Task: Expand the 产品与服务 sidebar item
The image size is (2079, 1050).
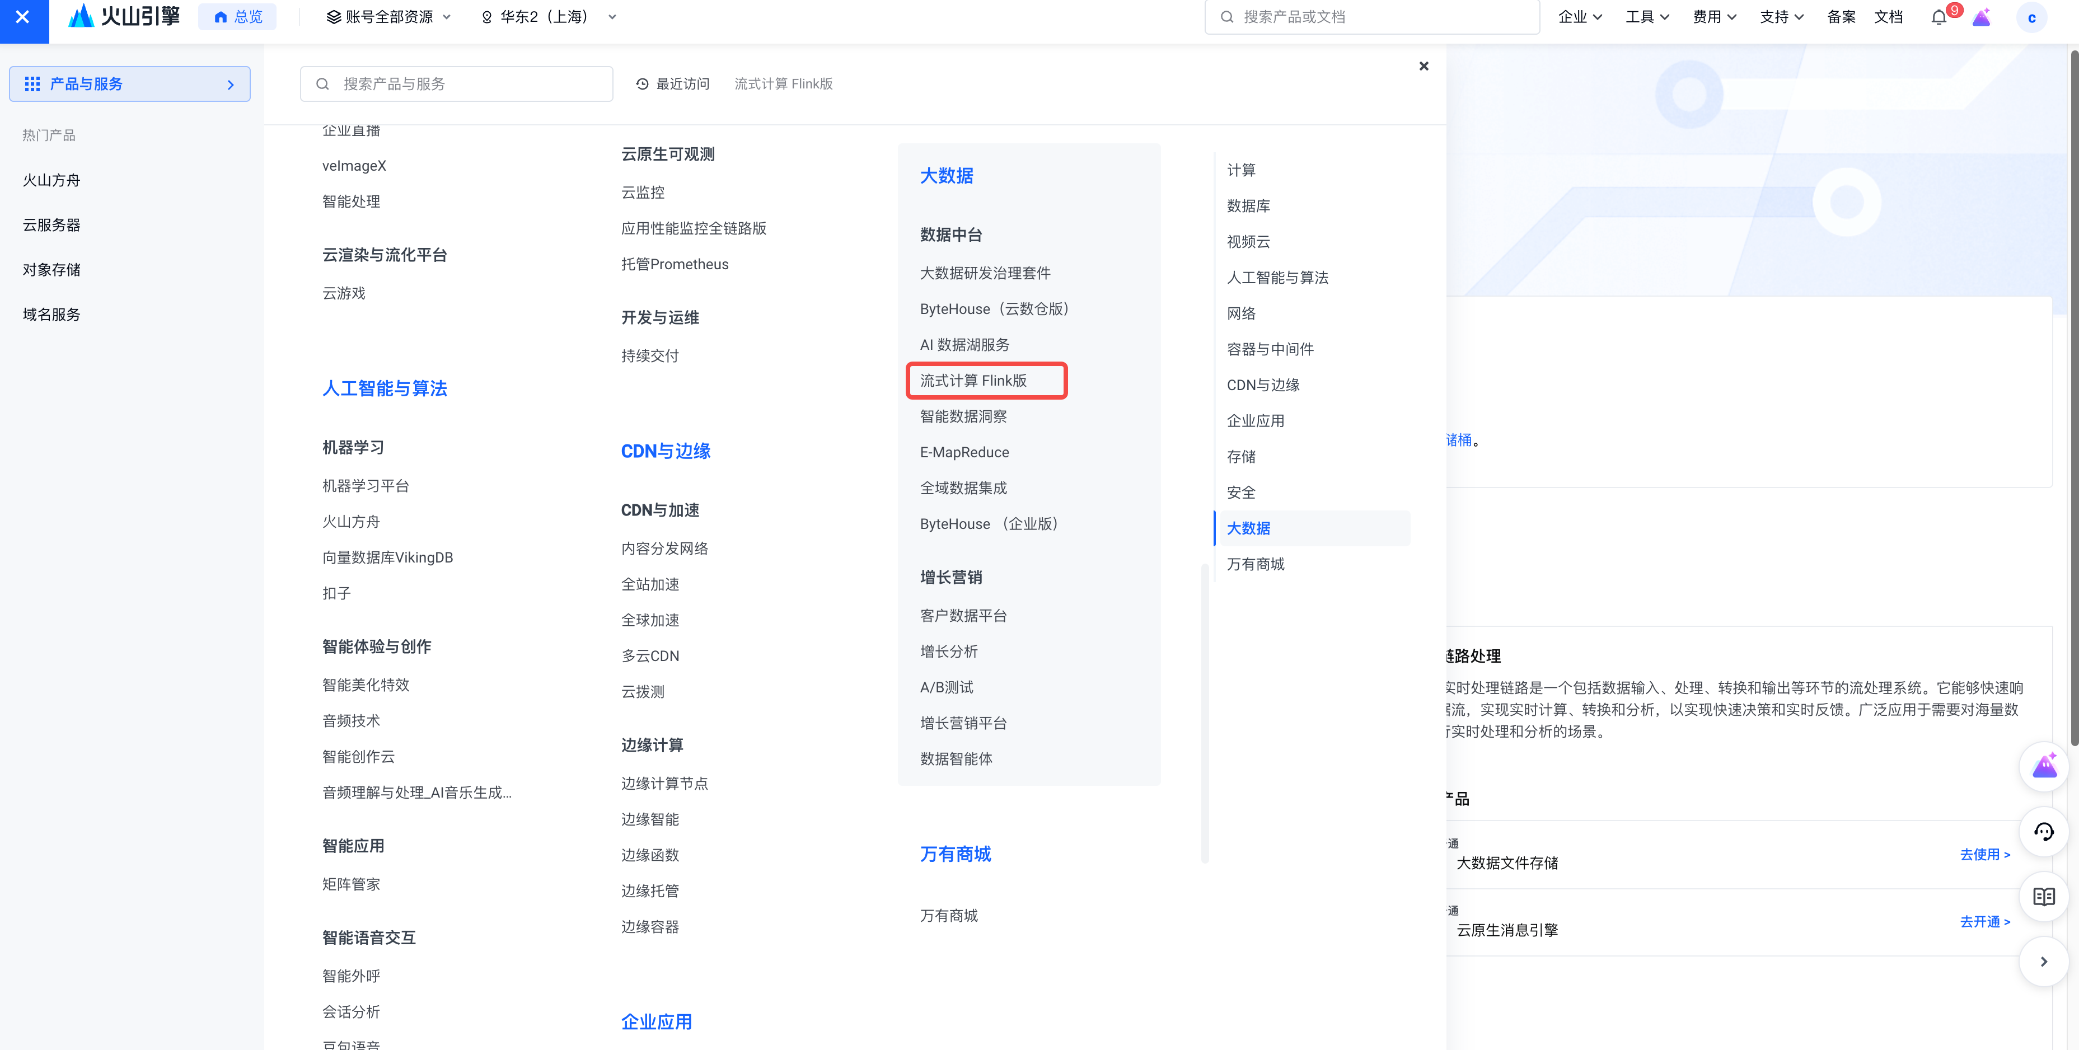Action: (130, 84)
